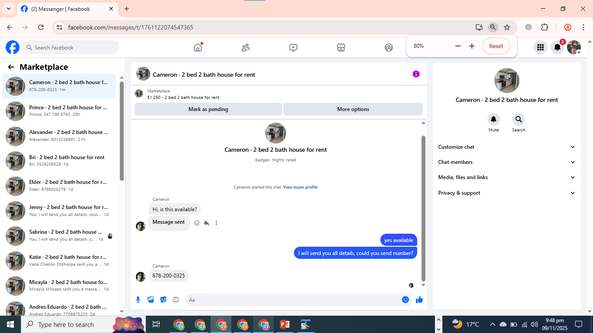Open the Video (Watch) icon
Image resolution: width=593 pixels, height=333 pixels.
[x=293, y=48]
